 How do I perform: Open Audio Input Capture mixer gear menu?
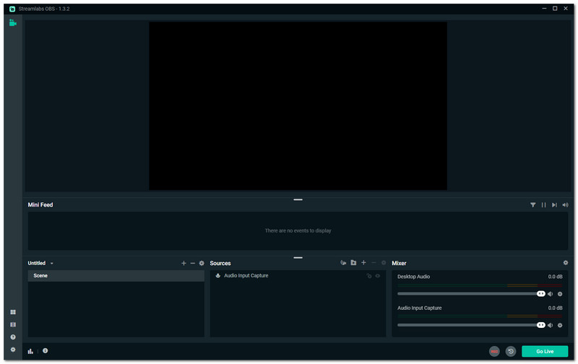(560, 325)
